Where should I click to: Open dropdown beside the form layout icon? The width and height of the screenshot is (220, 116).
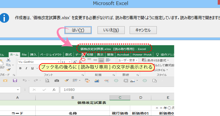point(80,81)
